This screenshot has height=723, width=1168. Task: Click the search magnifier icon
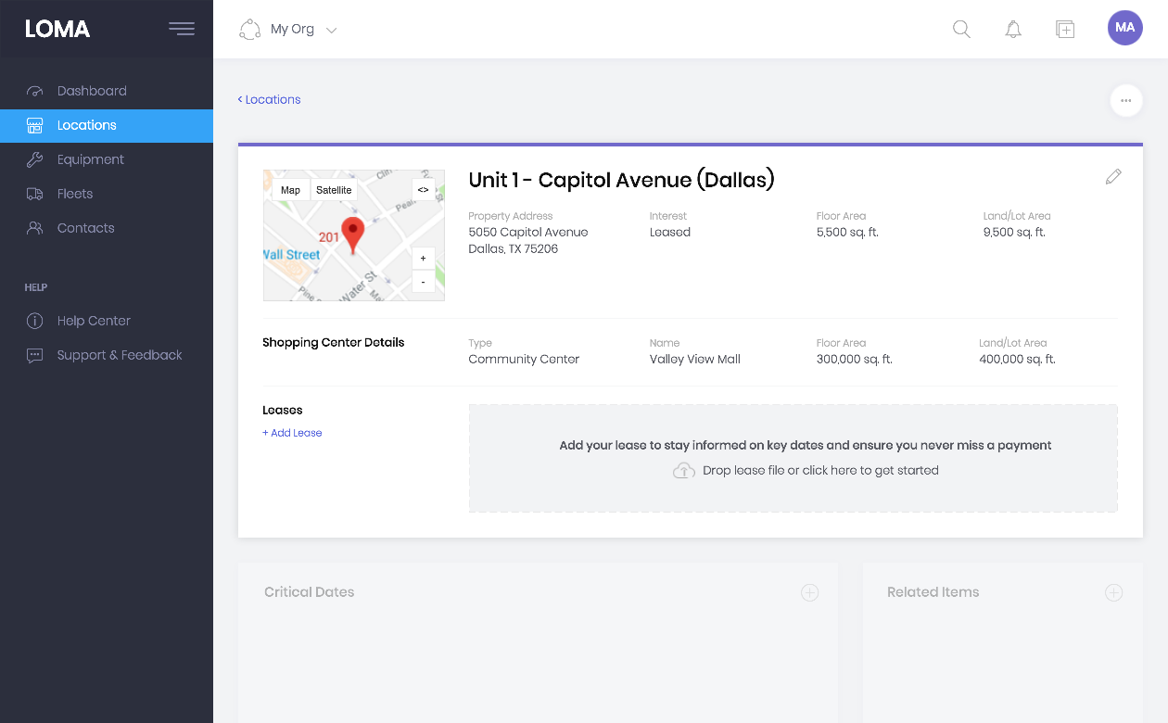coord(961,30)
